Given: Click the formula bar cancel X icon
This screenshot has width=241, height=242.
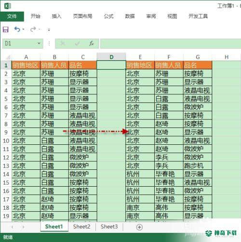Looking at the screenshot, I should point(63,43).
